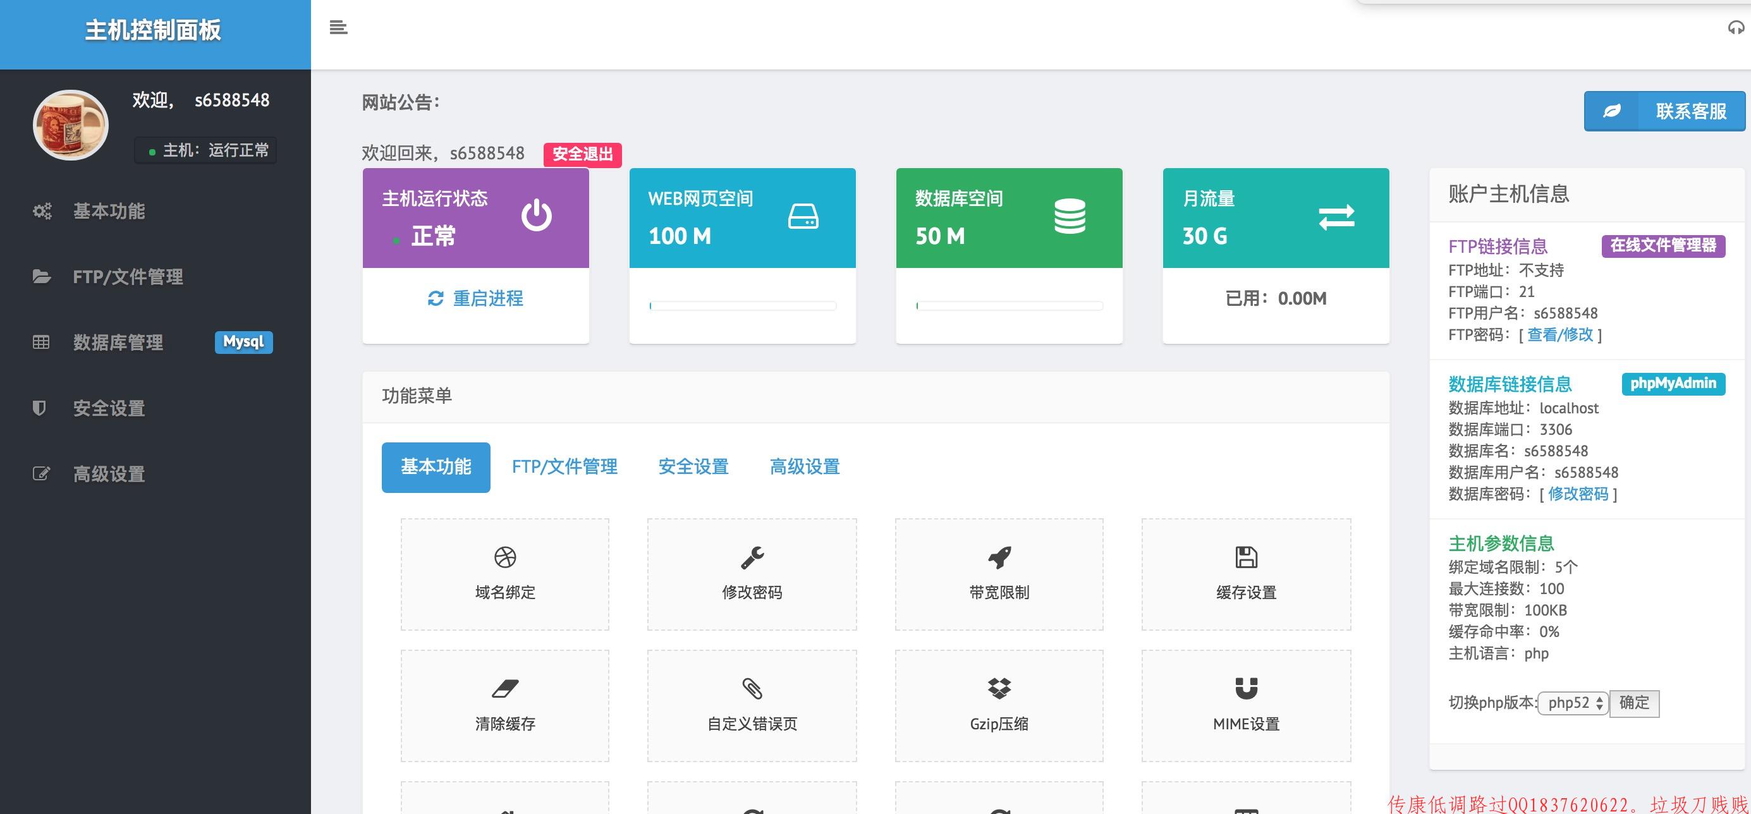
Task: Click the 数据库链接信息 heading
Action: point(1510,385)
